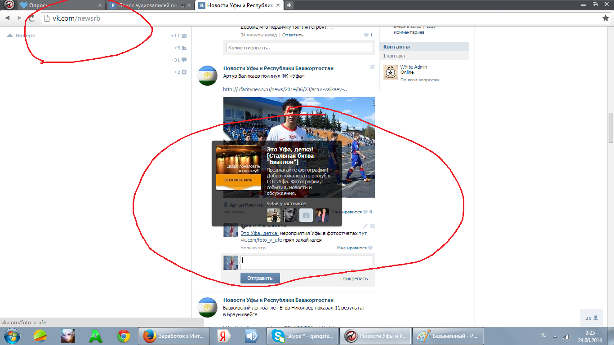Click the Комментировать input field
The width and height of the screenshot is (614, 345).
pyautogui.click(x=298, y=47)
